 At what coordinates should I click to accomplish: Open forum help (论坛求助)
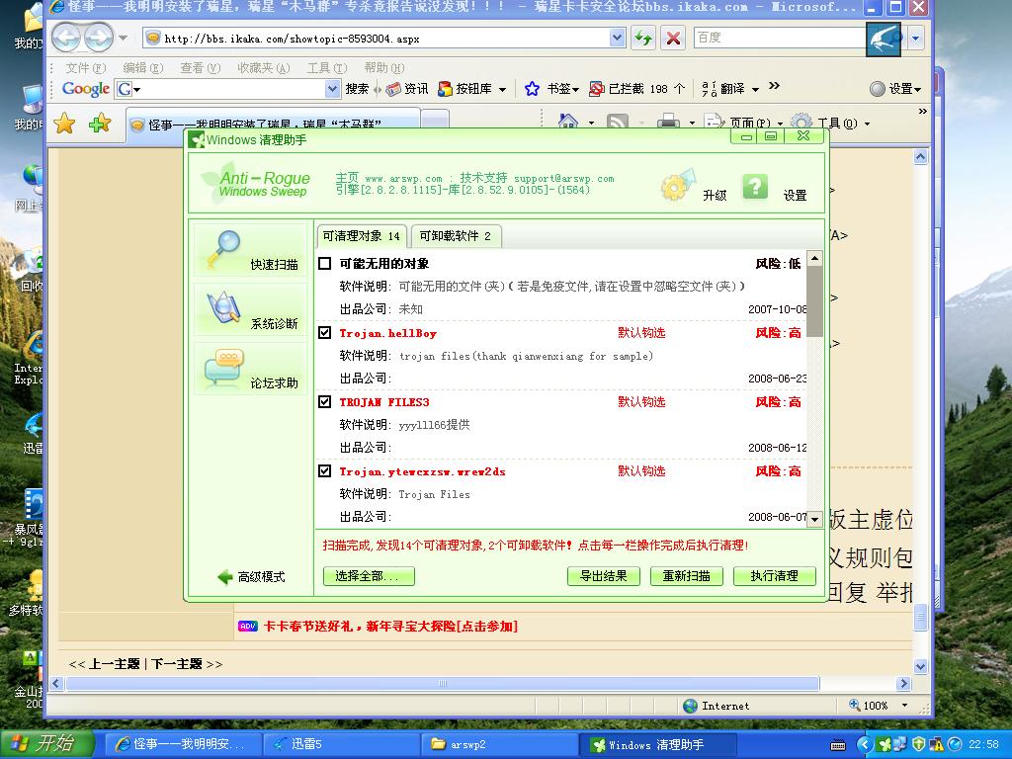(x=250, y=369)
